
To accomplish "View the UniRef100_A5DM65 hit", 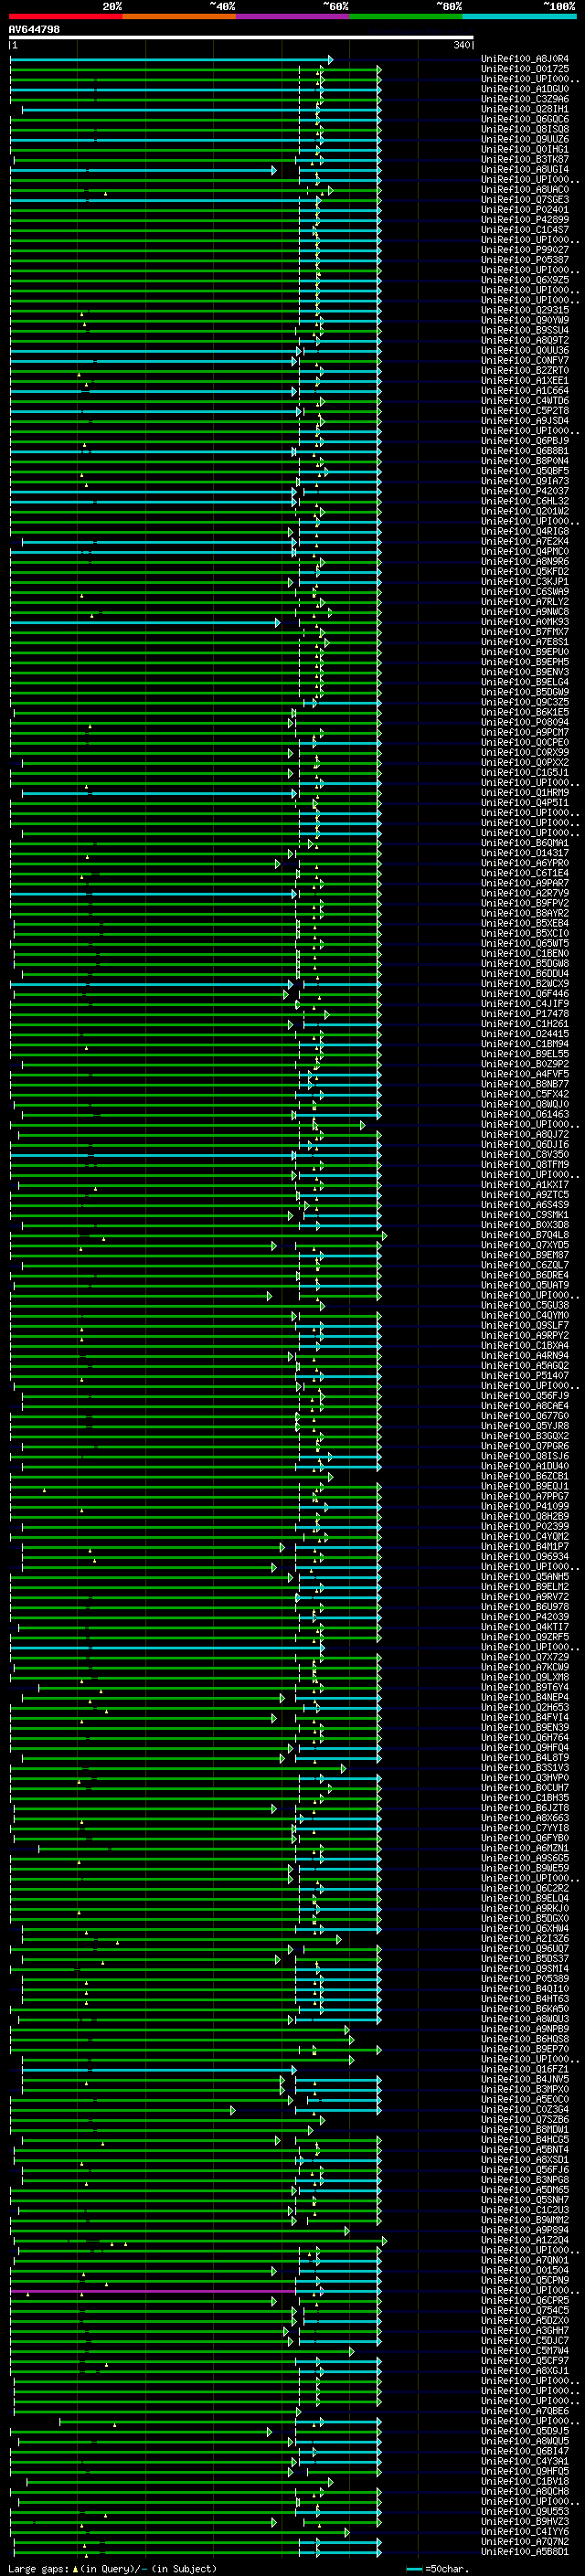I will point(525,2190).
